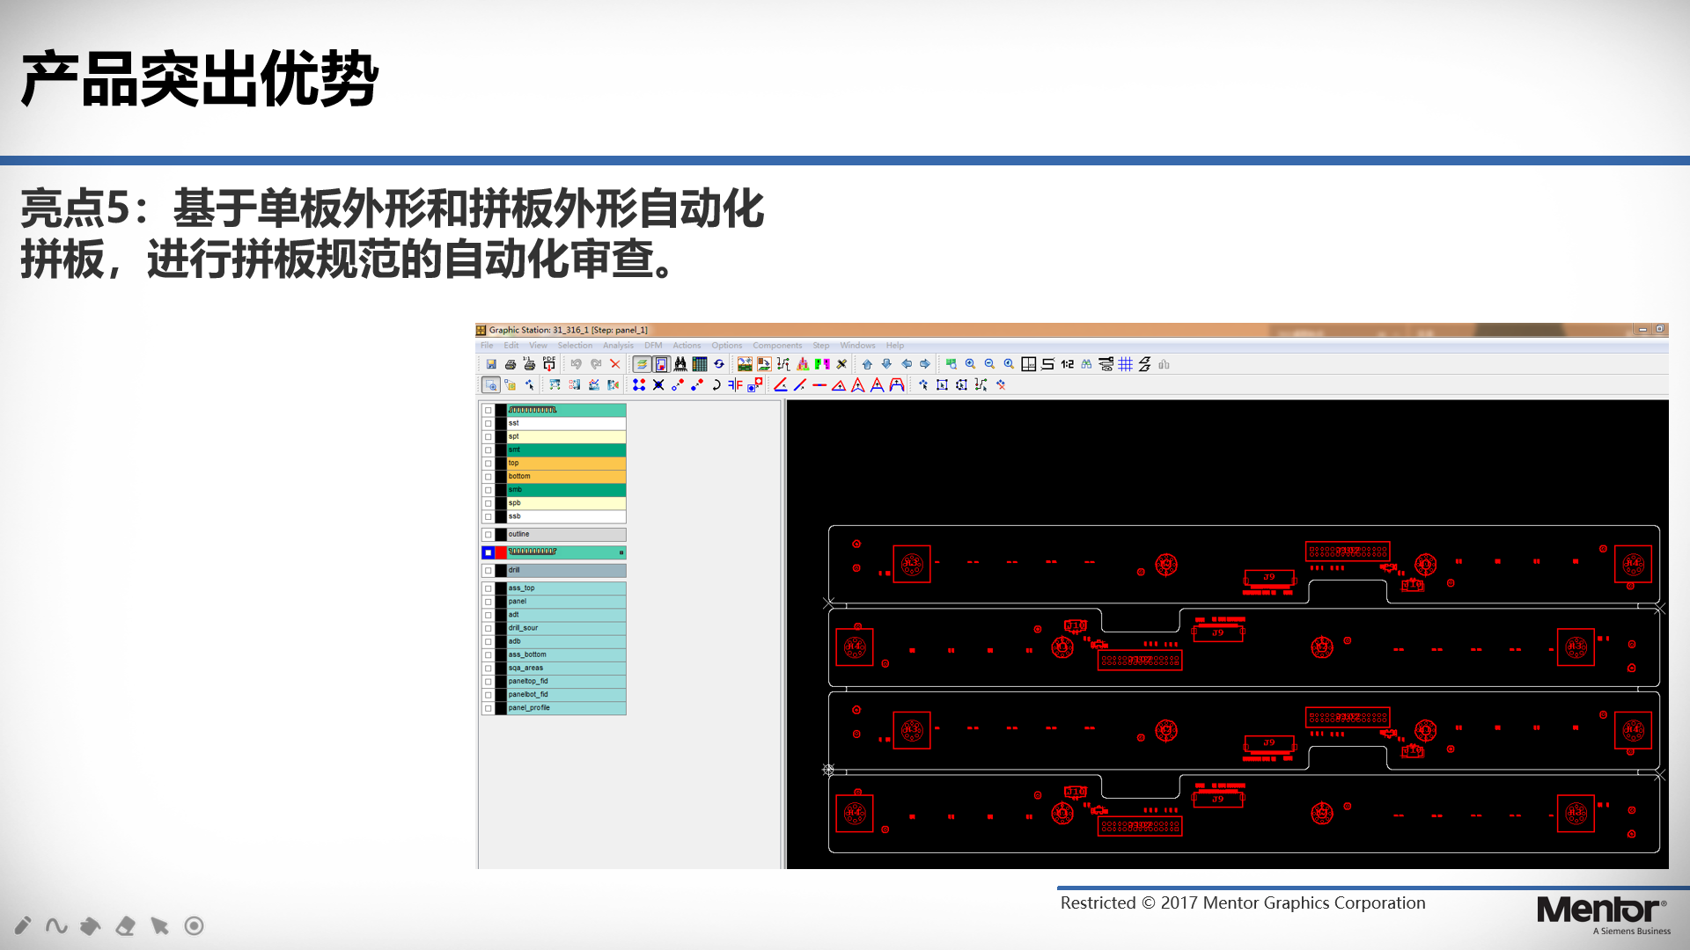Image resolution: width=1690 pixels, height=950 pixels.
Task: Enable the bottom layer checkbox
Action: tap(489, 477)
